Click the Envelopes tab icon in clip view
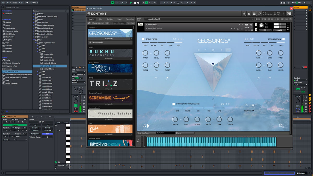Screen dimensions: 313x176 point(41,117)
